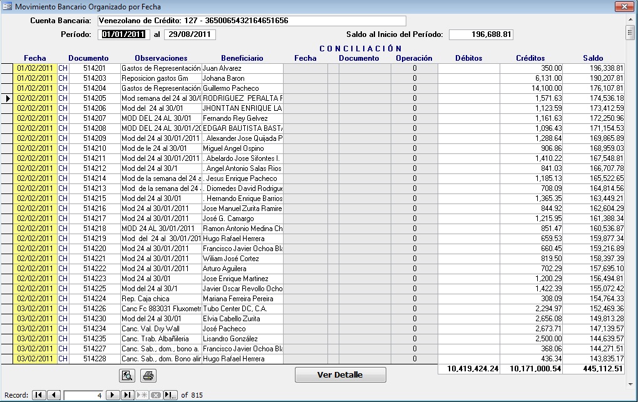The height and width of the screenshot is (402, 638).
Task: Click beneficiary Arturo Aguilera
Action: (225, 269)
